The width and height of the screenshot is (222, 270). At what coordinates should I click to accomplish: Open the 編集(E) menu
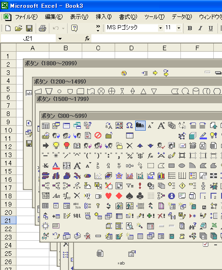(54, 17)
